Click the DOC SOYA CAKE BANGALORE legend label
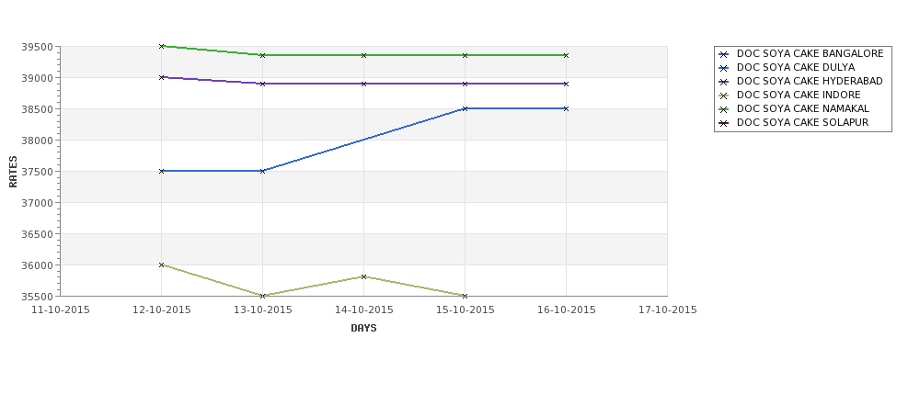897x394 pixels. 810,53
